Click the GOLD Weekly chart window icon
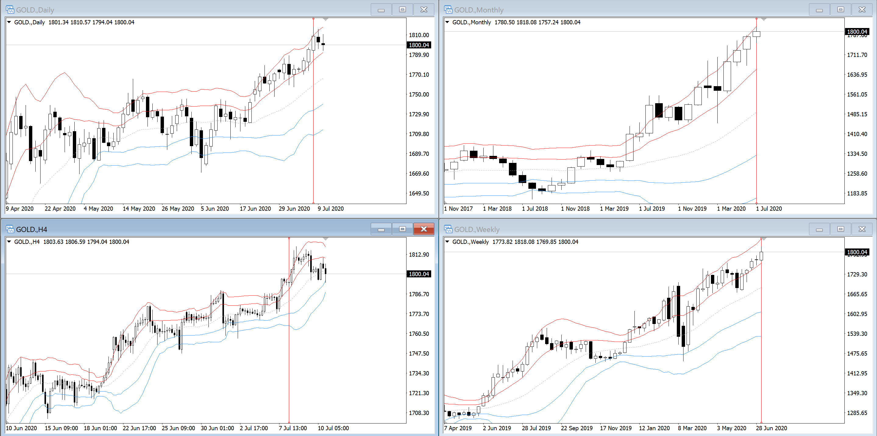 pyautogui.click(x=448, y=229)
